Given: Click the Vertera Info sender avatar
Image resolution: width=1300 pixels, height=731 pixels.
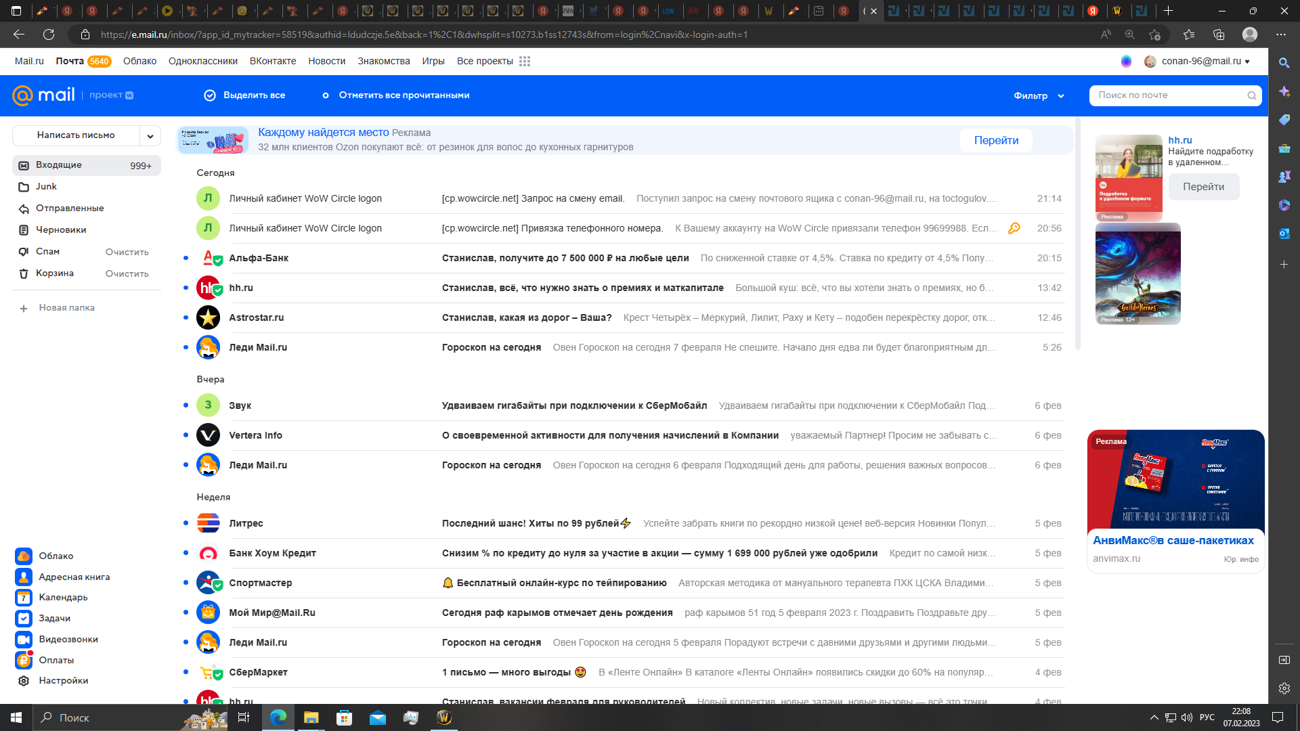Looking at the screenshot, I should click(209, 435).
